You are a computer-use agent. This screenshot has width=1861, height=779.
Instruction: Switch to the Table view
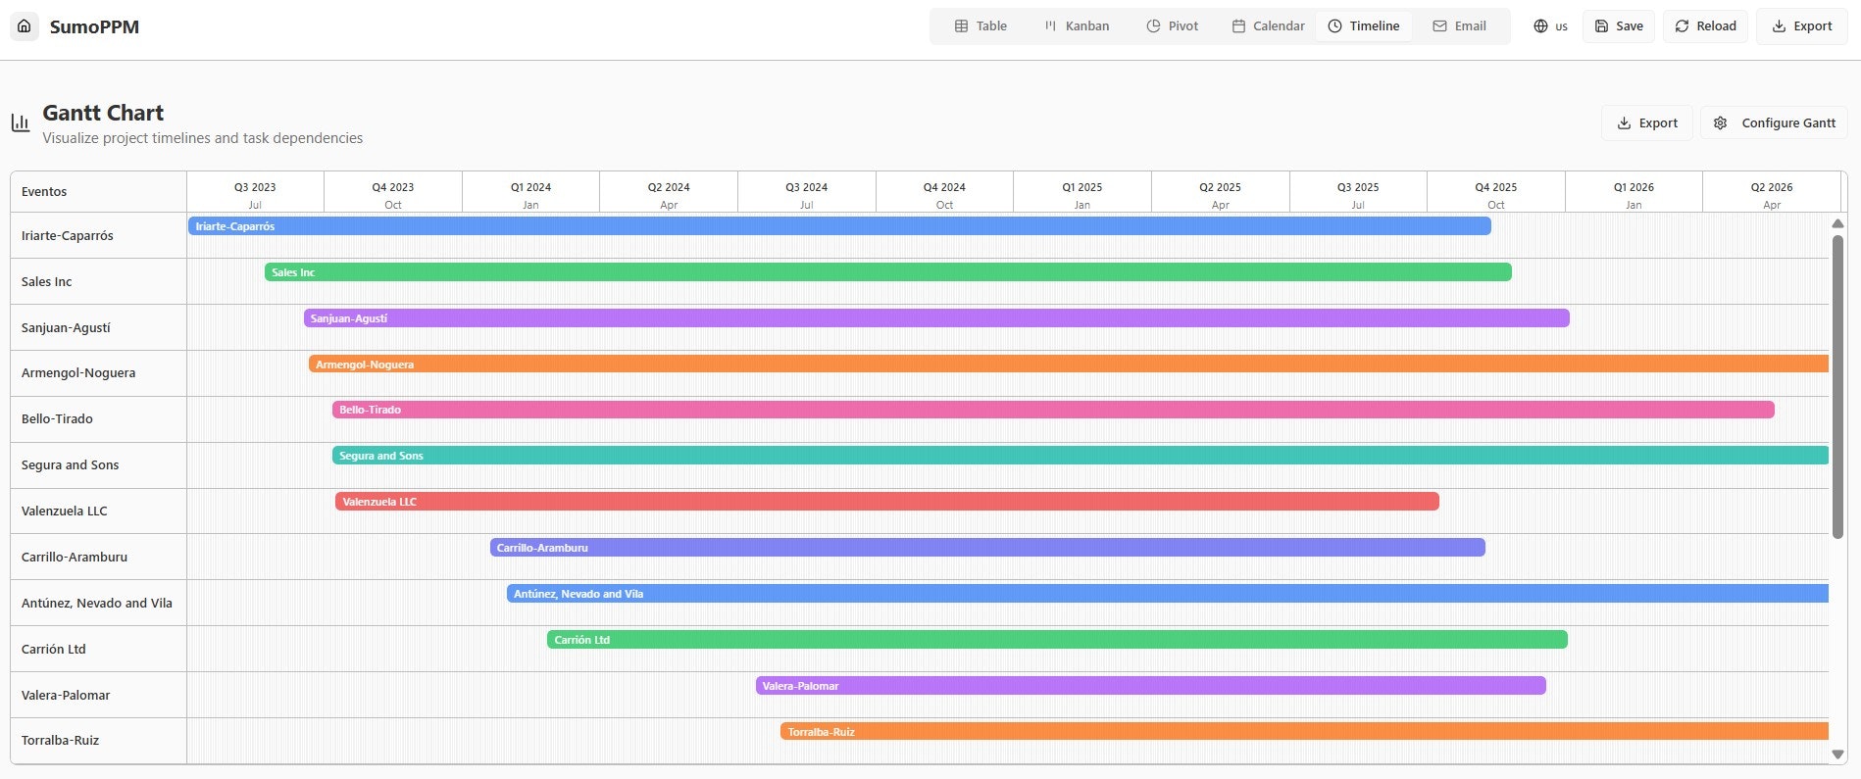pyautogui.click(x=981, y=26)
